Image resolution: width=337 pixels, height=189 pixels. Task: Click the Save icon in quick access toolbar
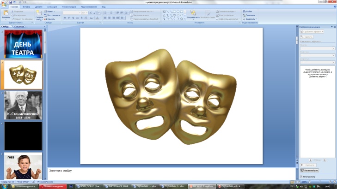click(x=11, y=2)
